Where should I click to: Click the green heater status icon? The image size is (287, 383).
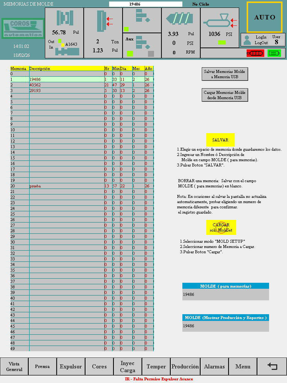pos(274,53)
